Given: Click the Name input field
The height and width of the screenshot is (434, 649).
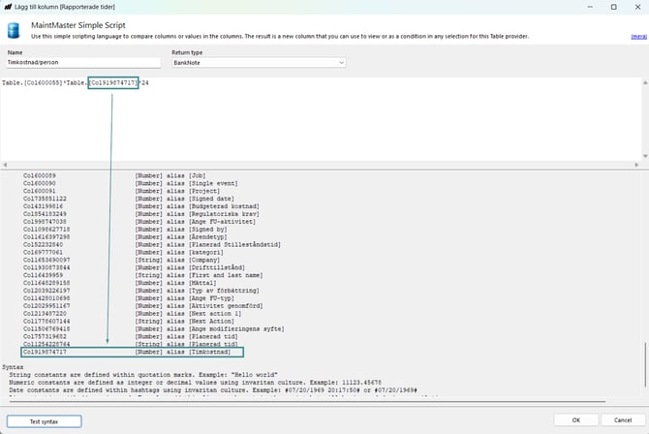Looking at the screenshot, I should (x=83, y=63).
